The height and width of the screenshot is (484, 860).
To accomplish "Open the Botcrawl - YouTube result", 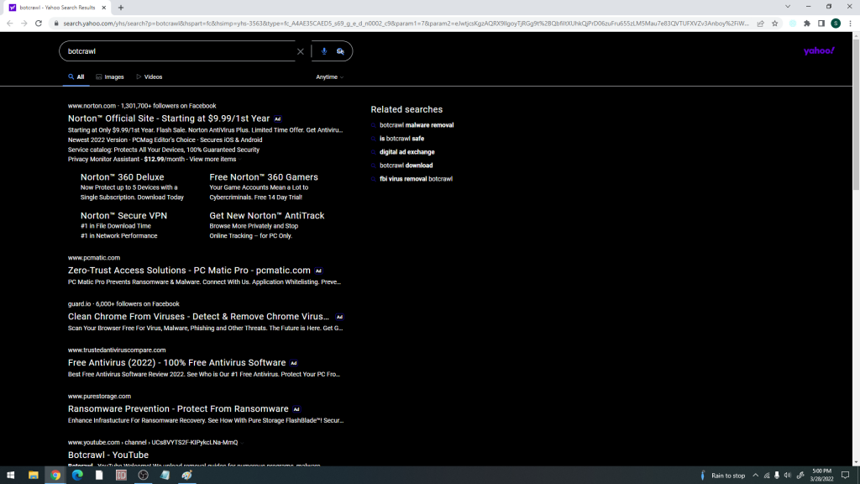I will coord(108,455).
